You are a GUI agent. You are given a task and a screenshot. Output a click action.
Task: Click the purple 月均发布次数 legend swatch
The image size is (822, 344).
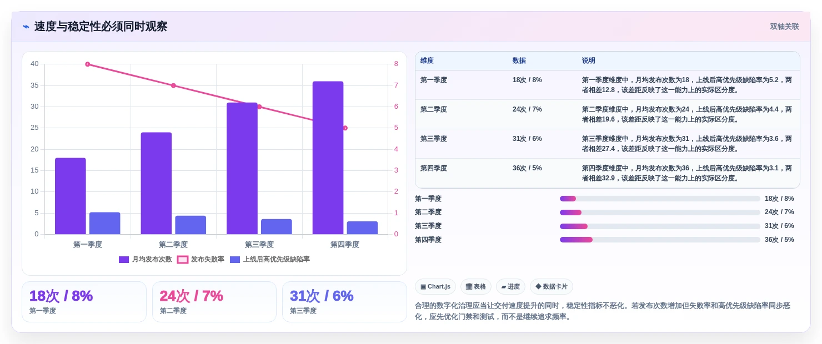point(124,259)
